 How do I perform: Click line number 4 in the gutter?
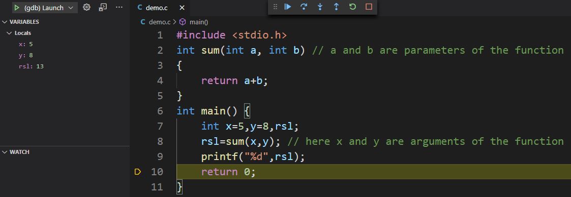tap(160, 81)
